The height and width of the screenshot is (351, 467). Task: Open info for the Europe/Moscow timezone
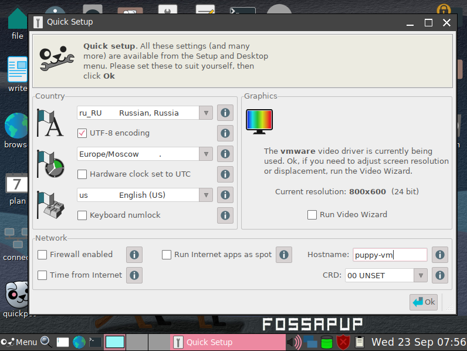pyautogui.click(x=225, y=154)
